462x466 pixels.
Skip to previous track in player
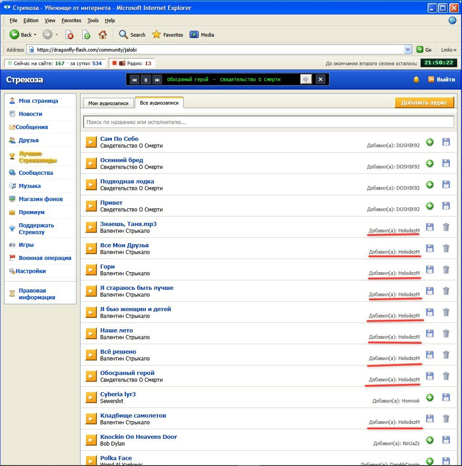134,80
